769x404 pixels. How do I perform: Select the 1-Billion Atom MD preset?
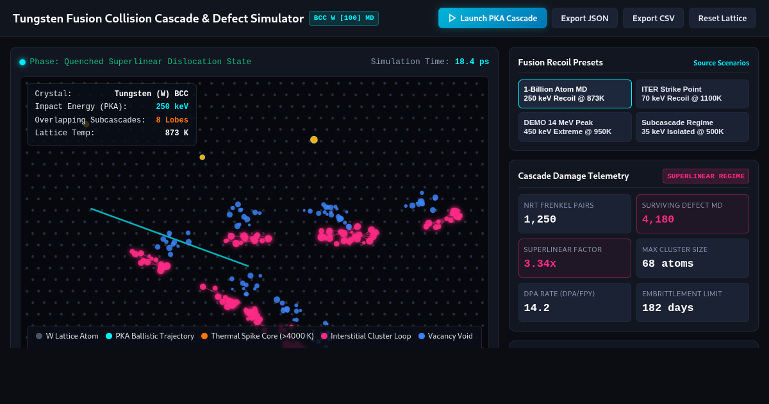click(x=575, y=94)
